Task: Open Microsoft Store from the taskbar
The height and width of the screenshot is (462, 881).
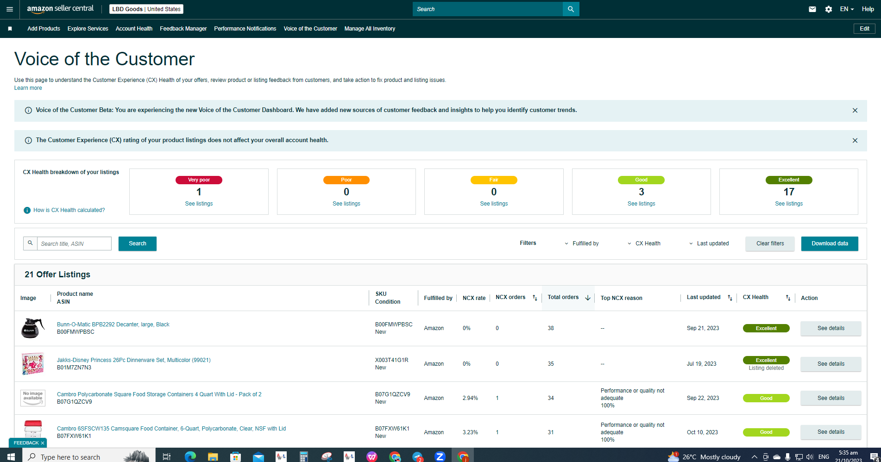Action: [235, 457]
